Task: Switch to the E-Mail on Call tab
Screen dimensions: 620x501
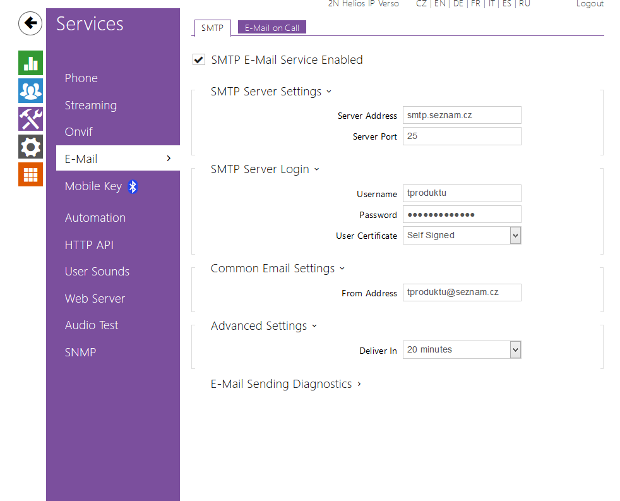Action: [272, 28]
